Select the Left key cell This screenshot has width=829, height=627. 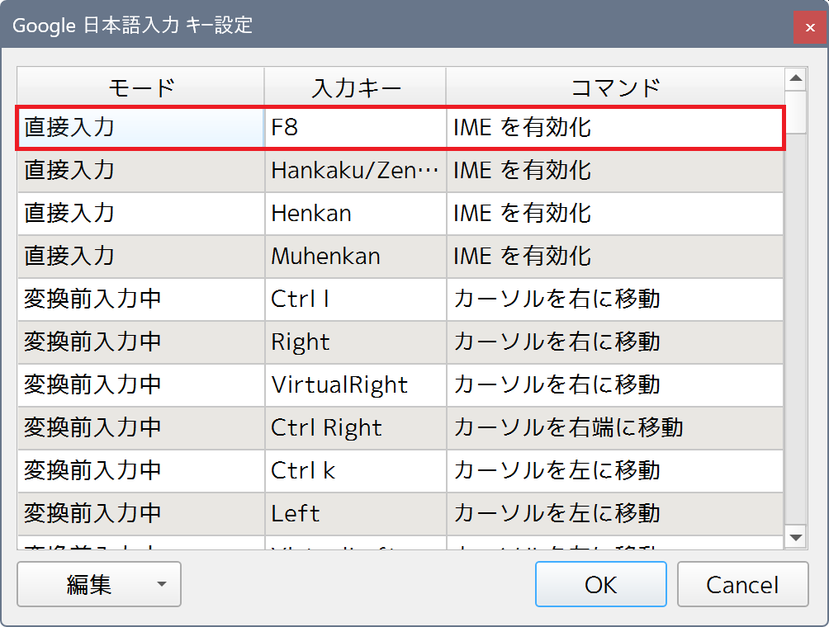point(356,514)
